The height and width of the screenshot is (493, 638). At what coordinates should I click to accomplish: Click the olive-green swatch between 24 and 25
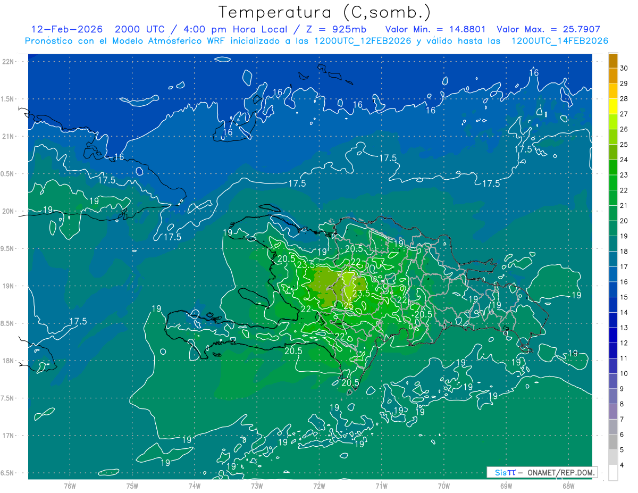613,152
